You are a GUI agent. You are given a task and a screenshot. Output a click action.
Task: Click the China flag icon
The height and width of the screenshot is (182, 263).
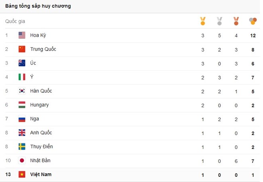[22, 49]
